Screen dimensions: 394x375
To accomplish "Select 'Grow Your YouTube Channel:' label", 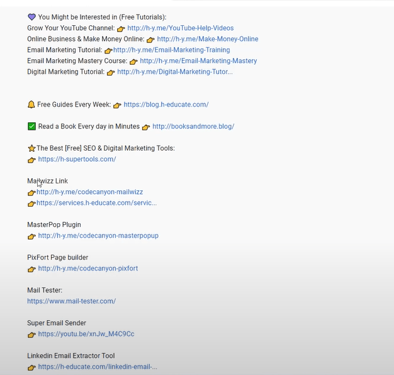I will point(71,28).
